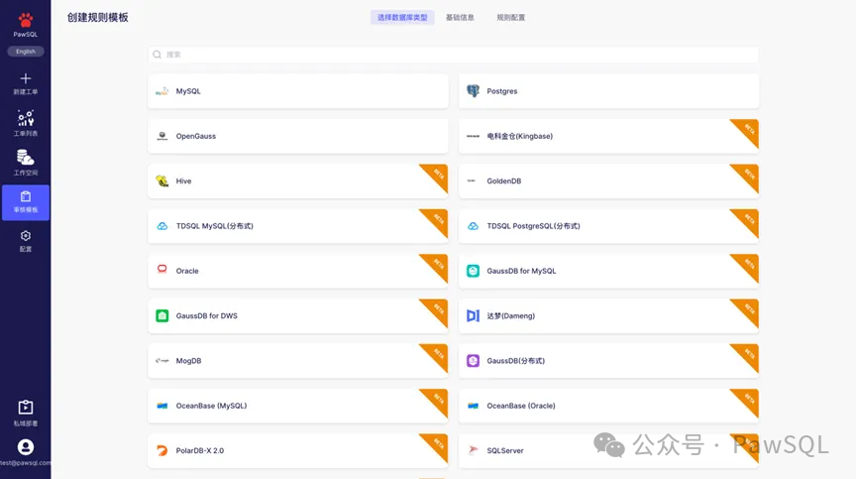The width and height of the screenshot is (856, 479).
Task: Click the PawSQL paw logo
Action: [25, 20]
